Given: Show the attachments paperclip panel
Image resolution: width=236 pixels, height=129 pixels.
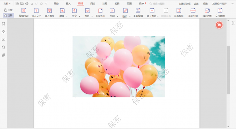Looking at the screenshot, I should click(3, 55).
